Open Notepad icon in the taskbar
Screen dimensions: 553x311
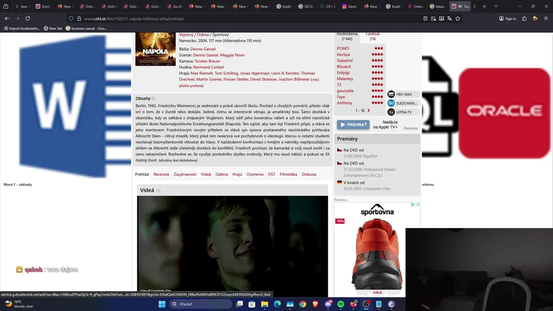[379, 304]
